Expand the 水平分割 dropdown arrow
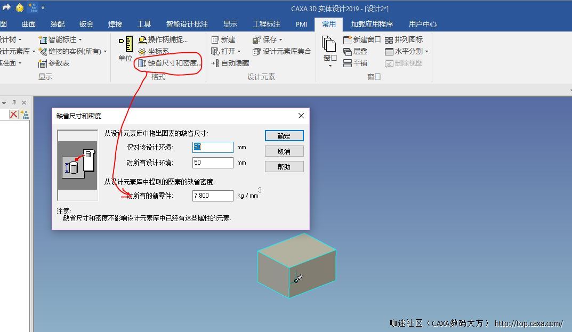The width and height of the screenshot is (572, 332). [426, 52]
